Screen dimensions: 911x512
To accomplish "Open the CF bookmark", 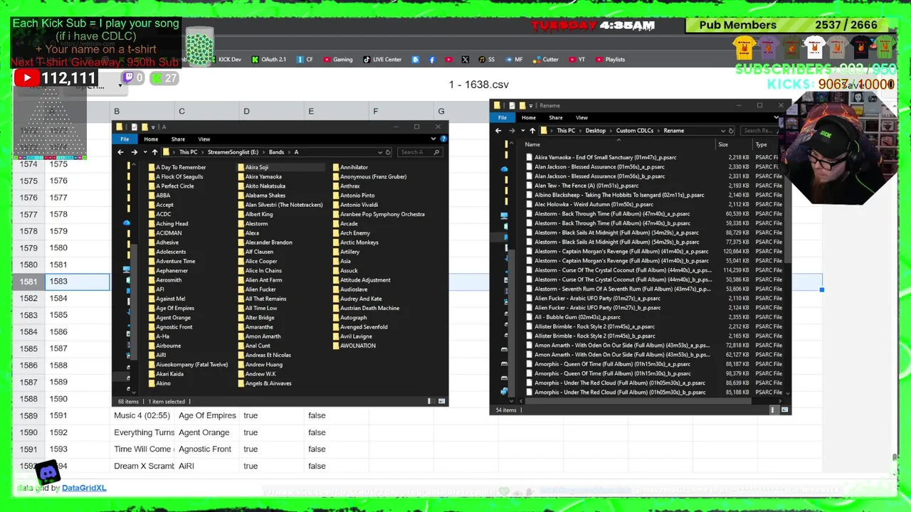I will pos(305,60).
